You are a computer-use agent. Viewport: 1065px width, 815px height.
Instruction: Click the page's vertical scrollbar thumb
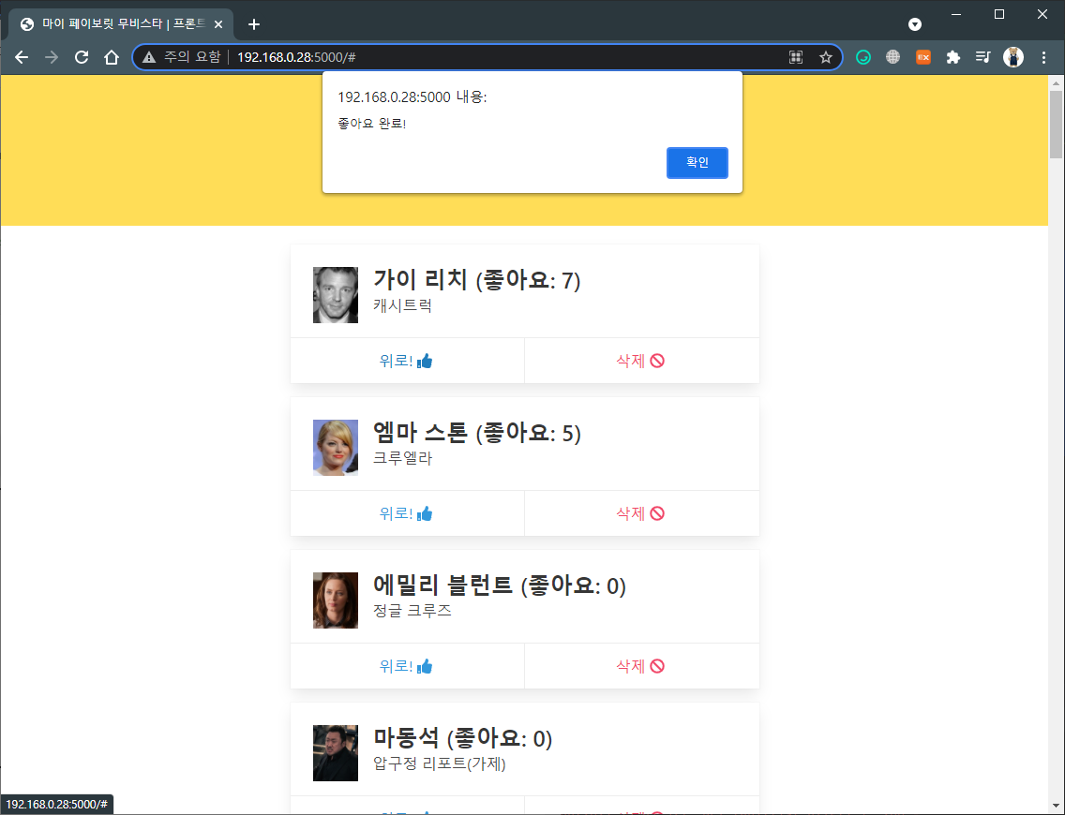(x=1056, y=125)
